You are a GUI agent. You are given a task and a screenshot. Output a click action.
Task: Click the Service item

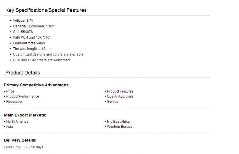[x=113, y=101]
